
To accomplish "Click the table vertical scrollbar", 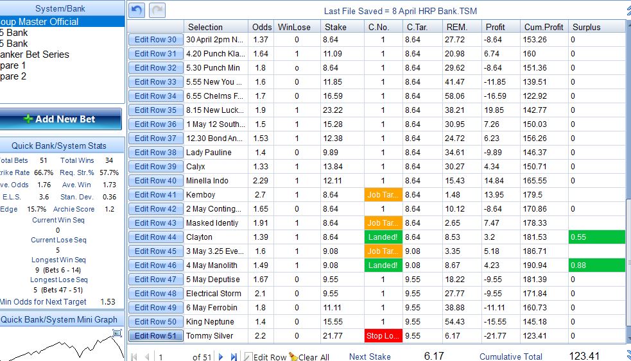I will [628, 181].
